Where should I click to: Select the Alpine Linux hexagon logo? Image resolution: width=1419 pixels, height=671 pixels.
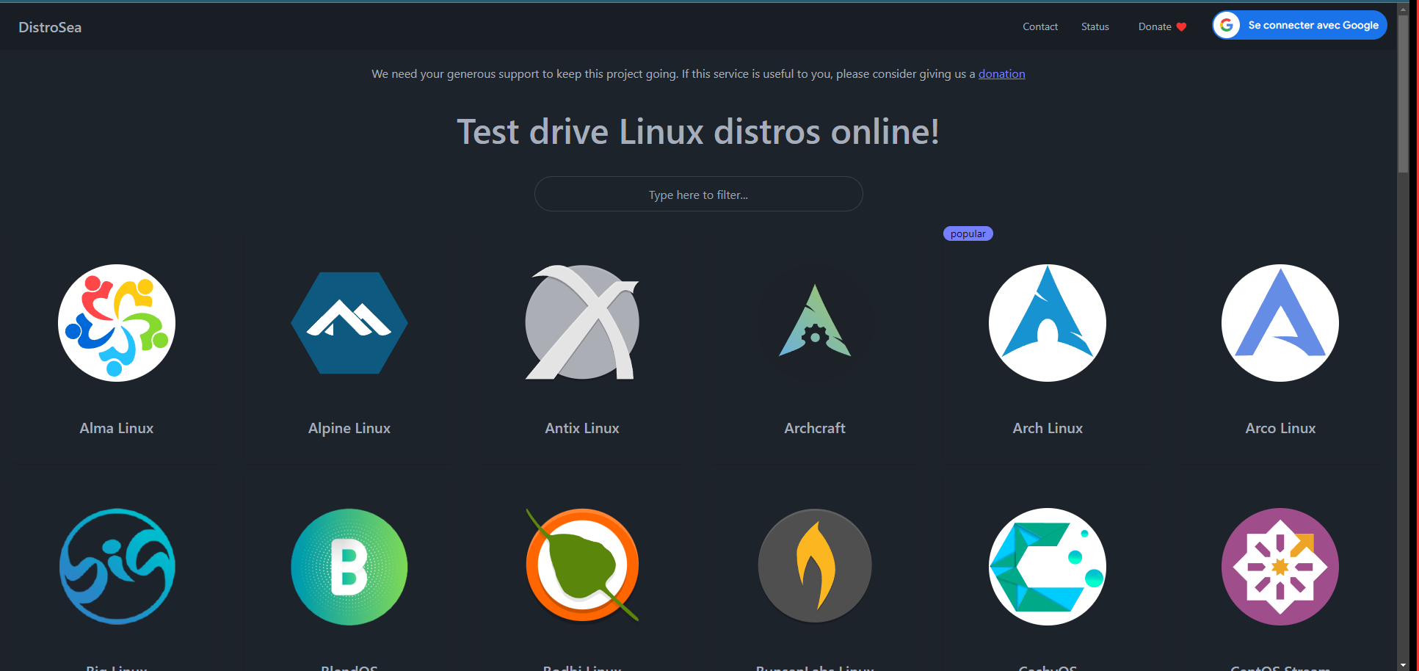click(x=349, y=323)
